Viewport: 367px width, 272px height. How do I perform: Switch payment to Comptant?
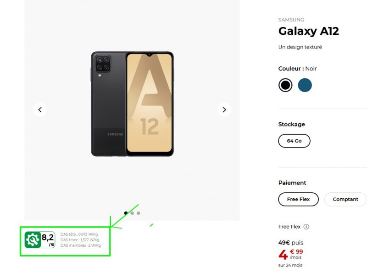tap(345, 199)
